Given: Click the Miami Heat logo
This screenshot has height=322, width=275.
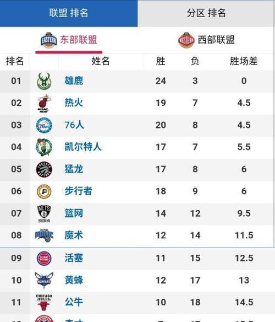Looking at the screenshot, I should [x=44, y=103].
